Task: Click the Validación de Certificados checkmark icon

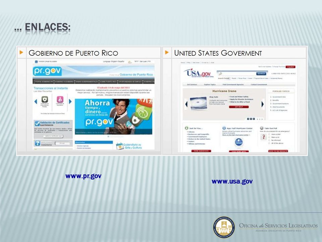Action: [37, 123]
